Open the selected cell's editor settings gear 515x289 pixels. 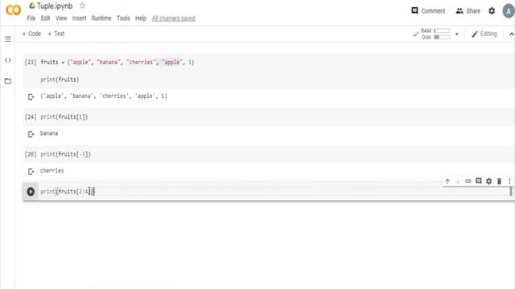click(489, 181)
